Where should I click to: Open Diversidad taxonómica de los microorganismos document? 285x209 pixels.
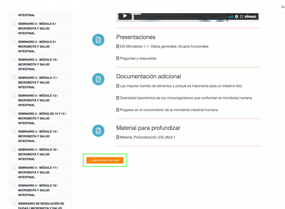pyautogui.click(x=186, y=98)
